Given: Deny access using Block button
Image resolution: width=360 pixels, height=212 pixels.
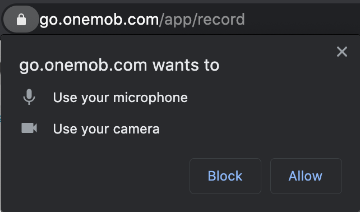Looking at the screenshot, I should (x=225, y=176).
